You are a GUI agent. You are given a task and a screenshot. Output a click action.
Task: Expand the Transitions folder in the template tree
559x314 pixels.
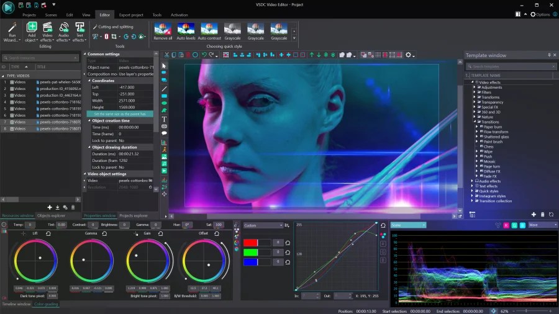click(475, 122)
